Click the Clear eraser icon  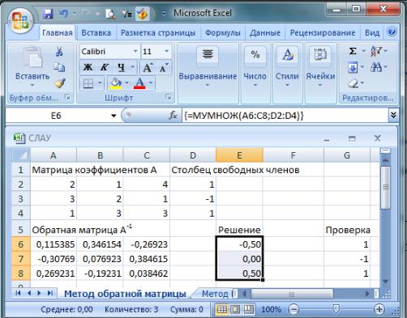(353, 83)
